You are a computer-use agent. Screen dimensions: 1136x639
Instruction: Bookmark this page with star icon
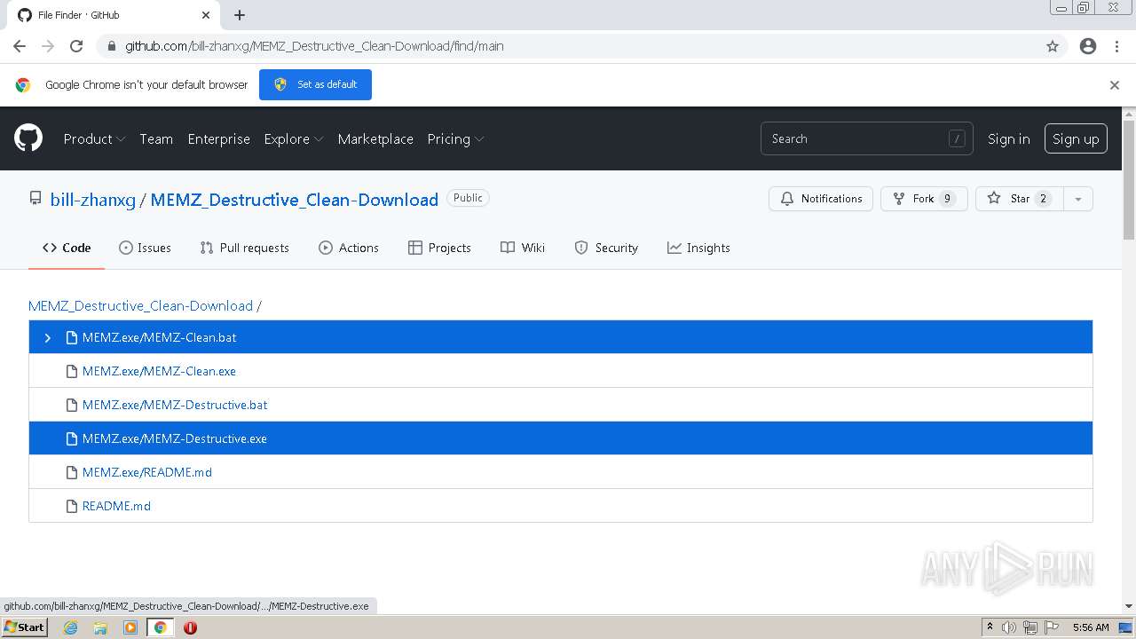[x=1053, y=46]
